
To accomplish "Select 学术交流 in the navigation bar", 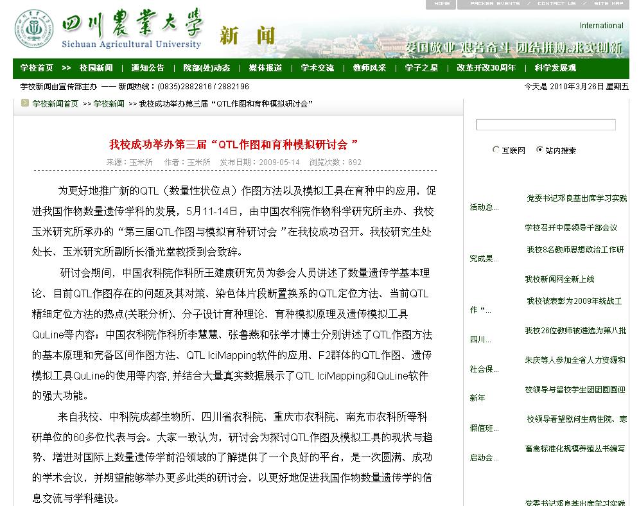I will (317, 68).
